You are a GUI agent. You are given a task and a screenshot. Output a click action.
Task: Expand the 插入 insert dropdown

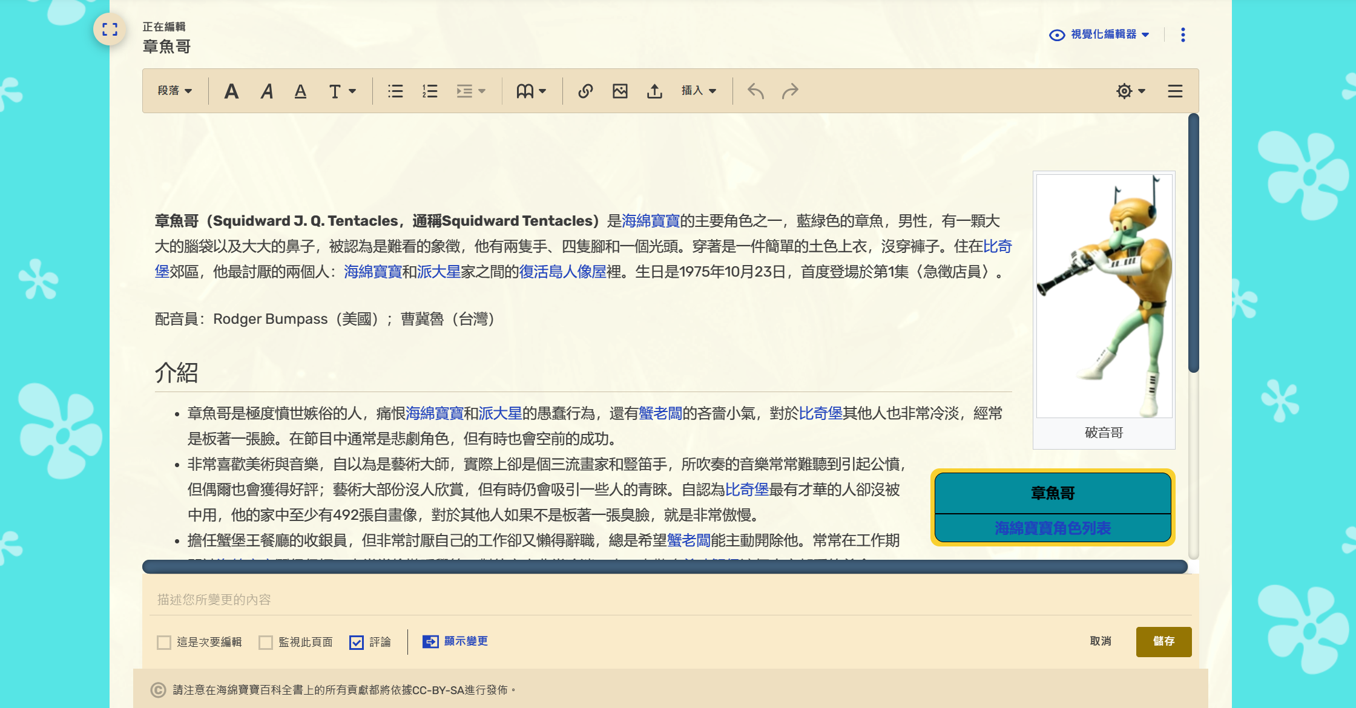(x=699, y=91)
